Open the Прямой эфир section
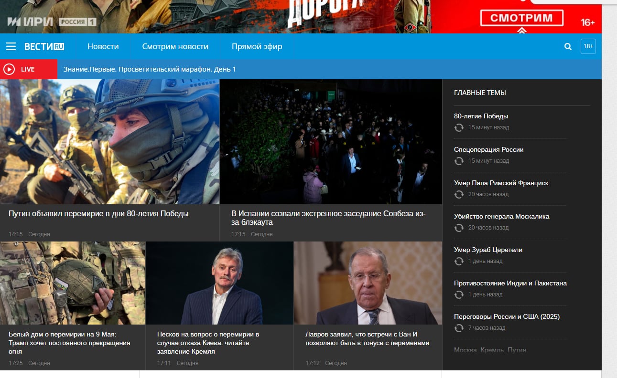Viewport: 617px width, 378px height. point(257,46)
